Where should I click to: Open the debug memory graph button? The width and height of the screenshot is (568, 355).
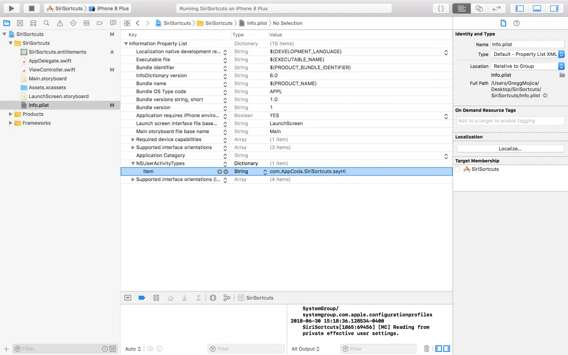click(x=227, y=298)
